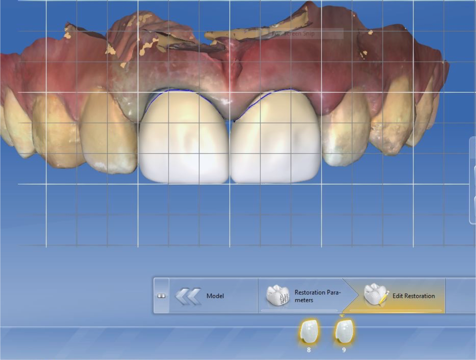Click the progress bar under Edit Restoration
Viewport: 476px width, 360px height.
coord(395,310)
